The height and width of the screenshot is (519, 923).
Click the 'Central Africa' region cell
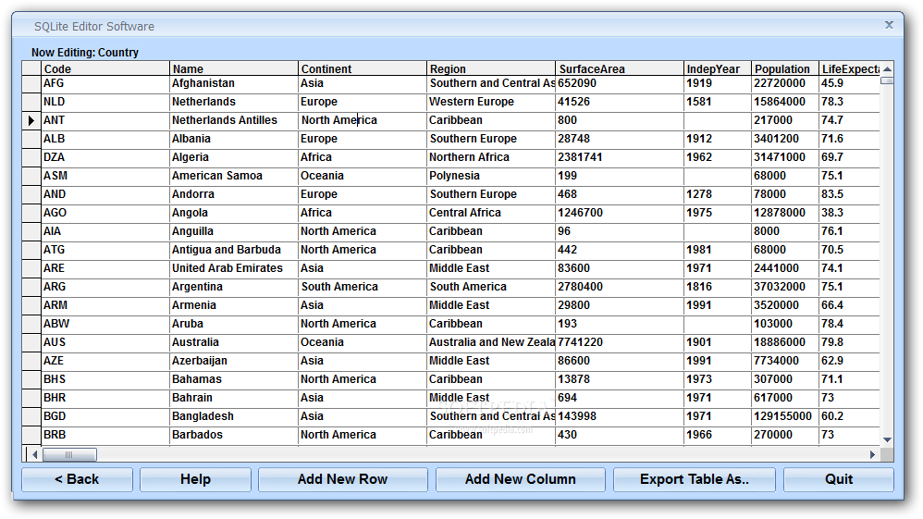pyautogui.click(x=491, y=213)
